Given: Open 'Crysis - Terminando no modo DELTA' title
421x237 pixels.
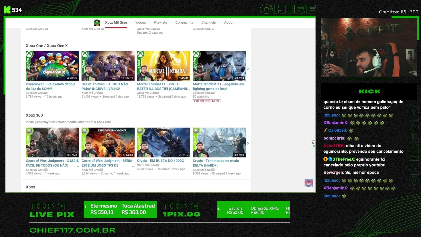Looking at the screenshot, I should click(216, 163).
